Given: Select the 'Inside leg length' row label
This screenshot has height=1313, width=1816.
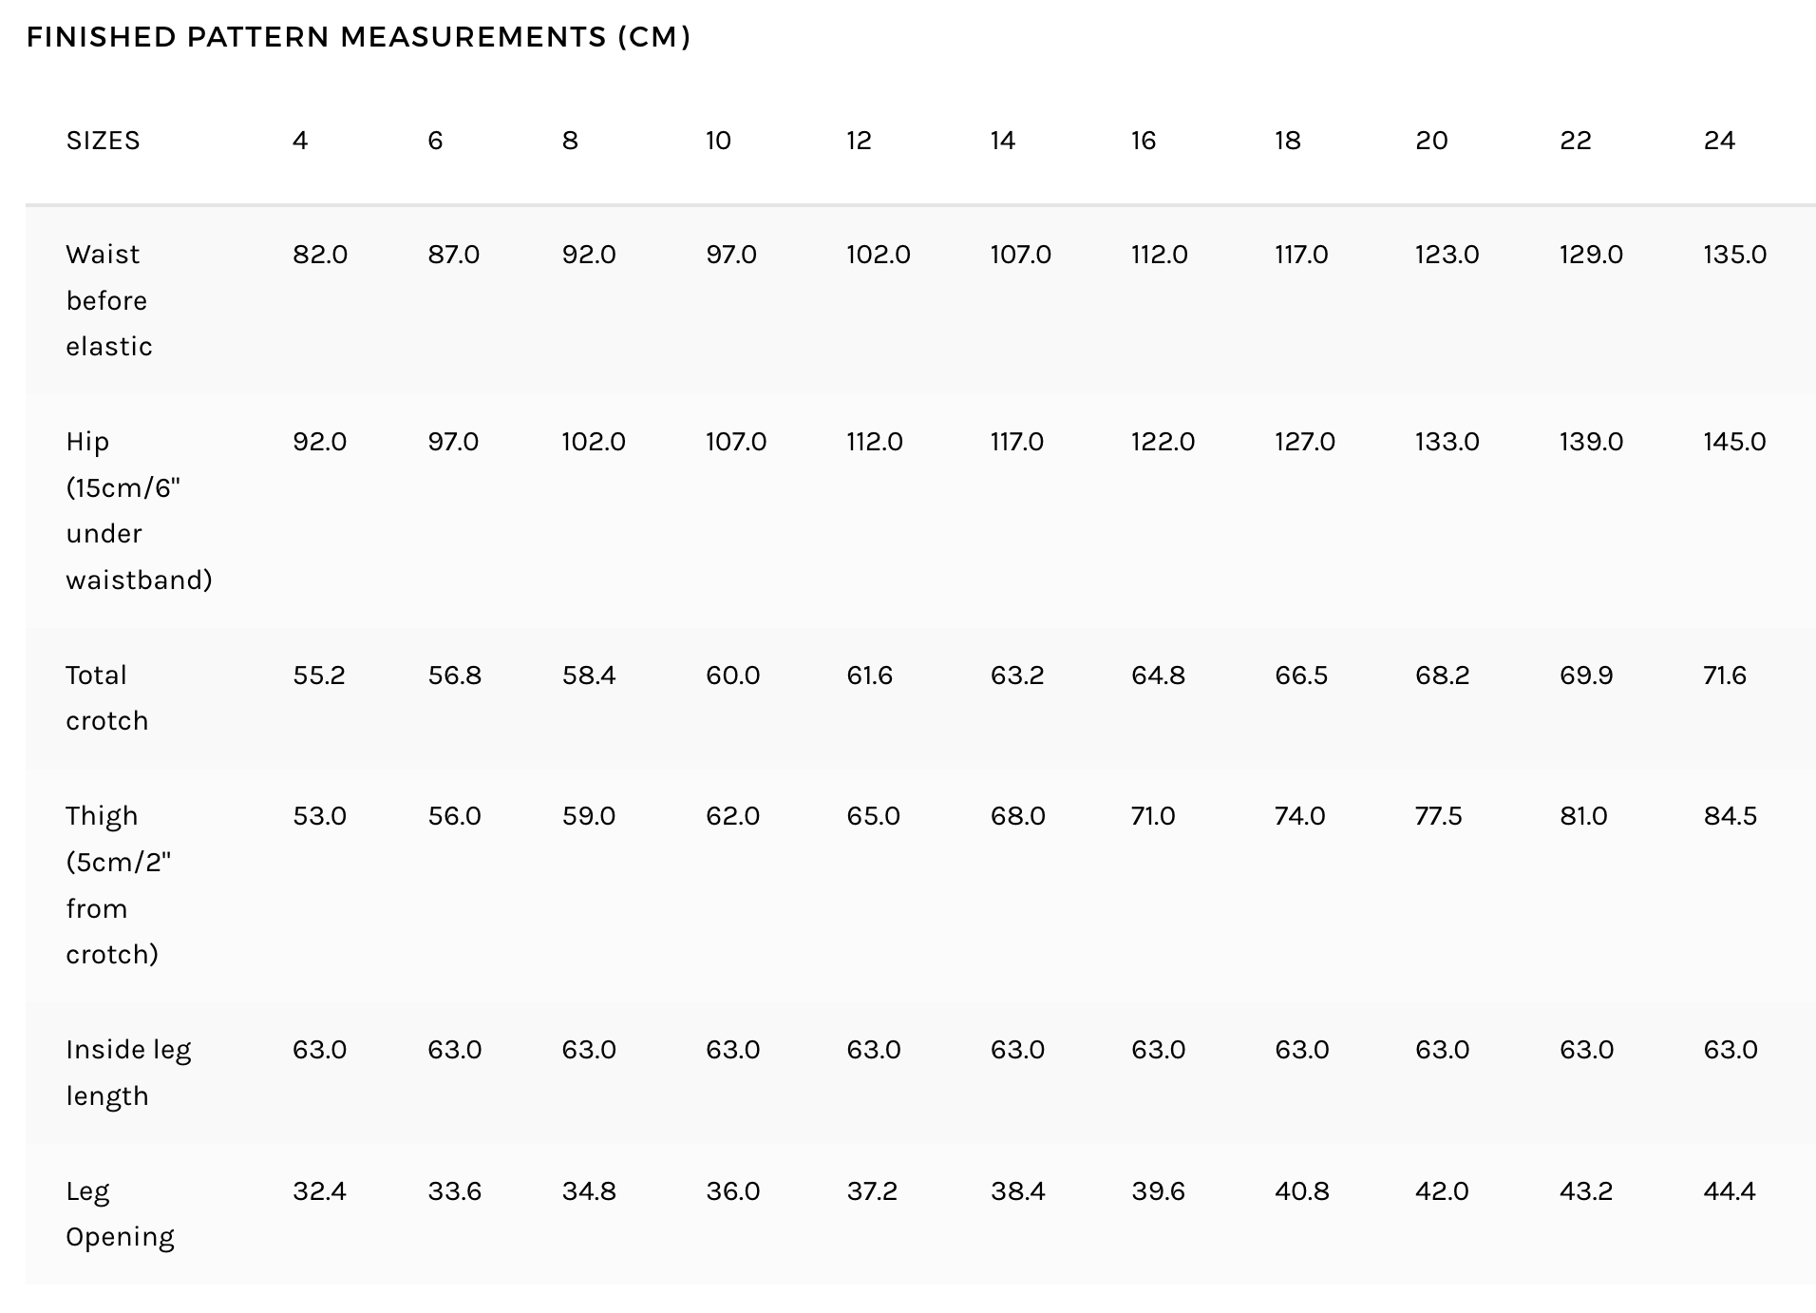Looking at the screenshot, I should click(x=128, y=1073).
